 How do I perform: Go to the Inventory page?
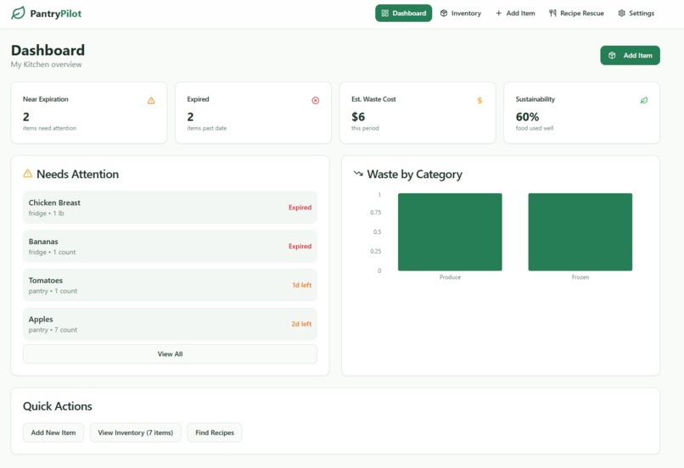(x=461, y=13)
